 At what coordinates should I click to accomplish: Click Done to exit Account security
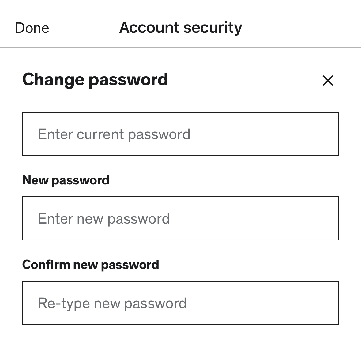[x=32, y=28]
